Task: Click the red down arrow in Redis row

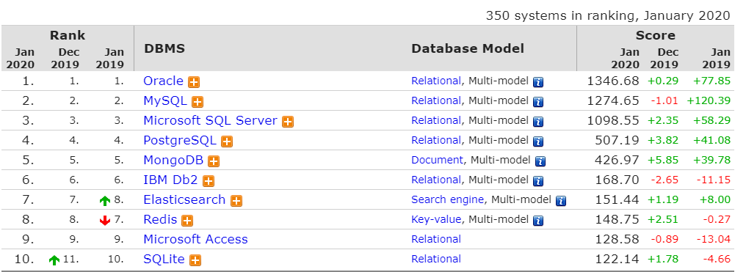Action: pyautogui.click(x=105, y=221)
